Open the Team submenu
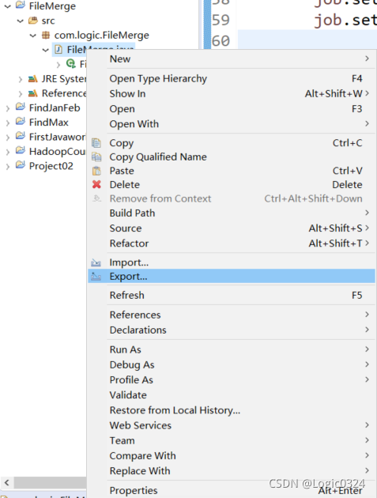This screenshot has height=498, width=377. [x=232, y=440]
